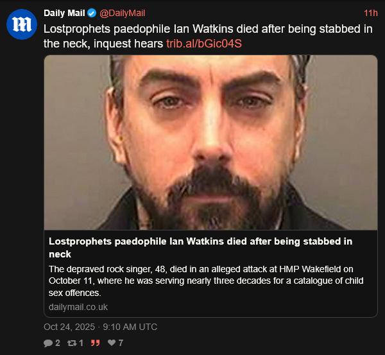The image size is (385, 355).
Task: Open the 11h timestamp link
Action: coord(370,13)
